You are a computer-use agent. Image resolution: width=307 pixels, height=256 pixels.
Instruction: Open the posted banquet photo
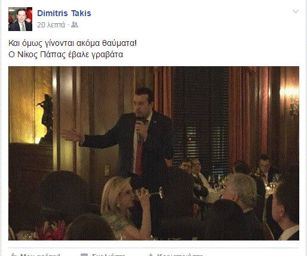pyautogui.click(x=153, y=153)
